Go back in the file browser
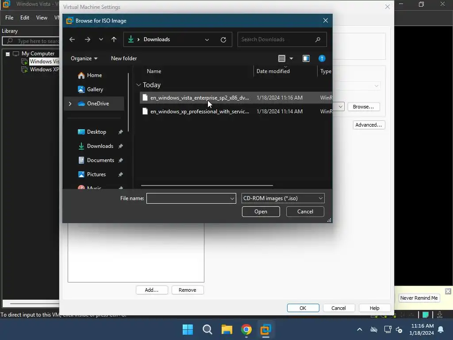This screenshot has width=453, height=340. click(x=72, y=39)
